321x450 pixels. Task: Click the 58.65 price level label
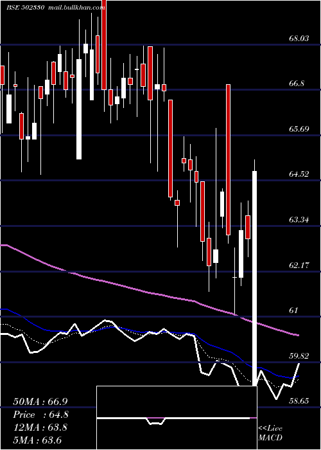tap(299, 401)
